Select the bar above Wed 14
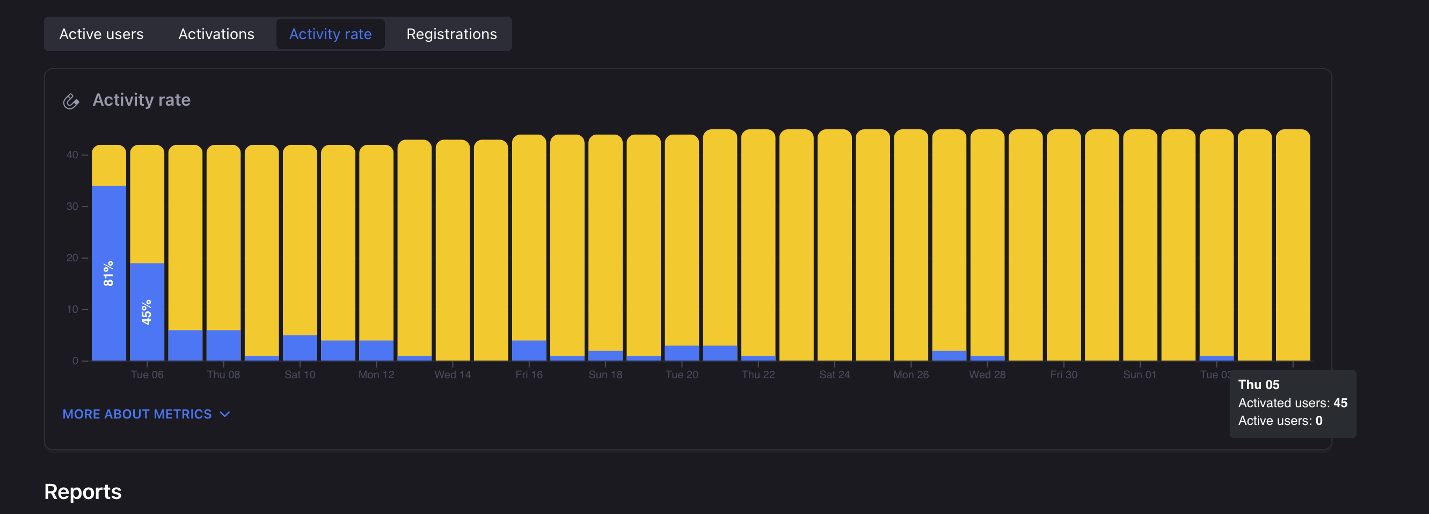The width and height of the screenshot is (1429, 514). [x=453, y=250]
